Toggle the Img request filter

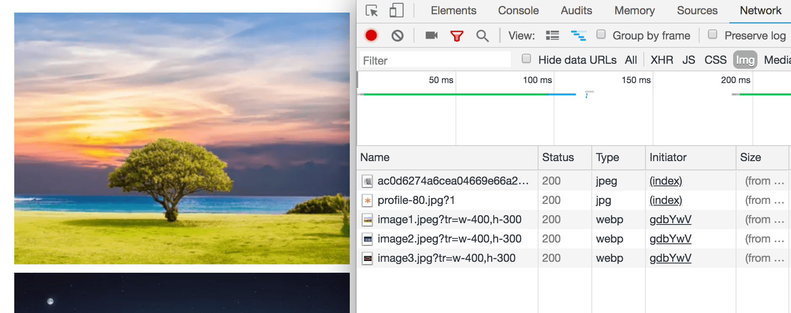pyautogui.click(x=745, y=60)
